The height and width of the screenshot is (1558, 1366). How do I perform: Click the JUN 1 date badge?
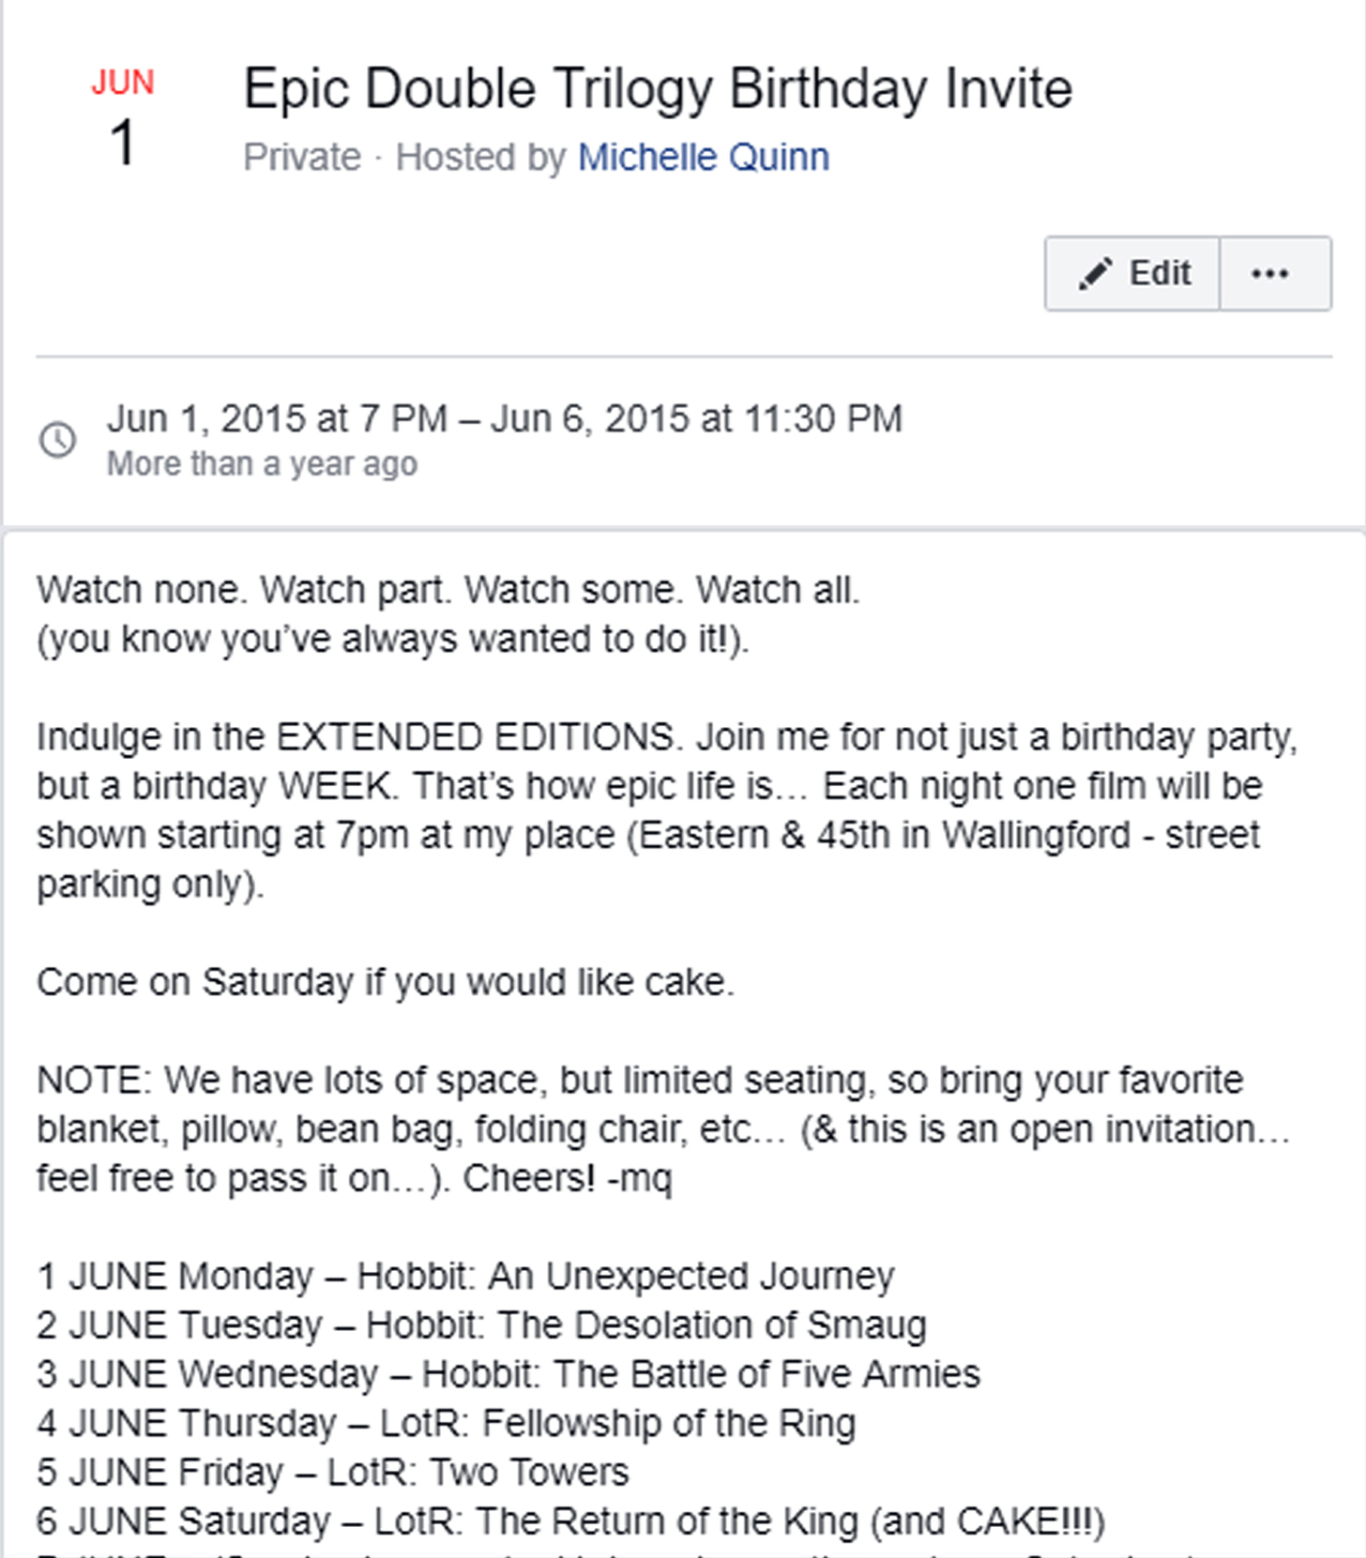(x=123, y=118)
